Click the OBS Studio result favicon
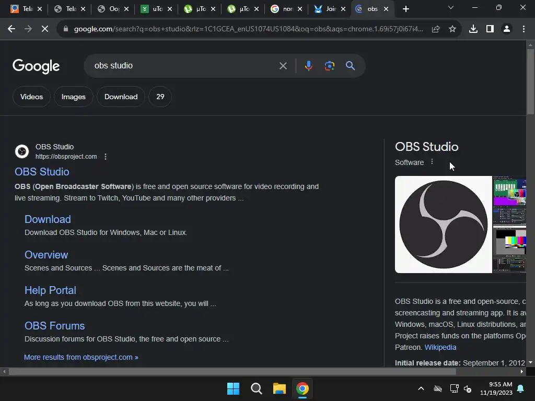Screen dimensions: 535x401 [x=22, y=151]
